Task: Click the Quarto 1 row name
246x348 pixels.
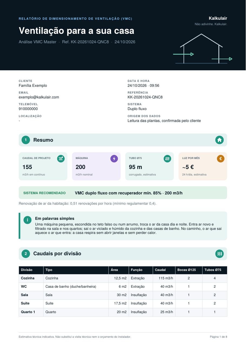Action: 28,312
